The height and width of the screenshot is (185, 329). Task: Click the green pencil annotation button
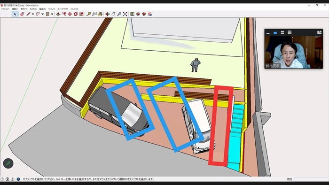pos(8,163)
